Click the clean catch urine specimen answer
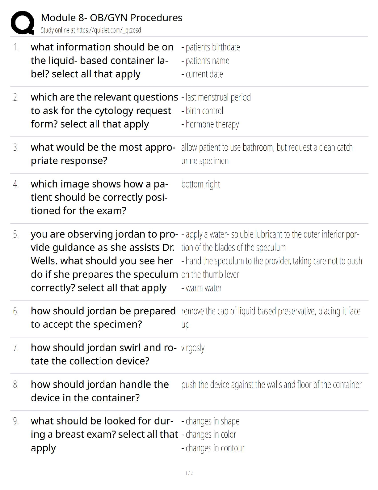This screenshot has width=378, height=490. (267, 154)
